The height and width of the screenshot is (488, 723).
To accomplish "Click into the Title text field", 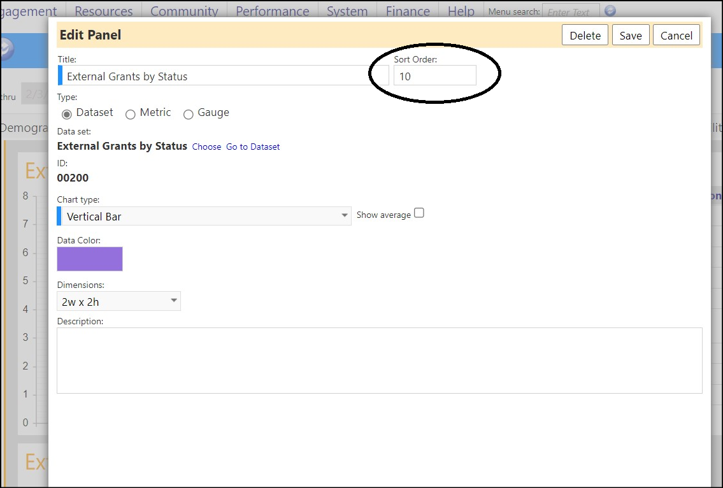I will (x=223, y=76).
